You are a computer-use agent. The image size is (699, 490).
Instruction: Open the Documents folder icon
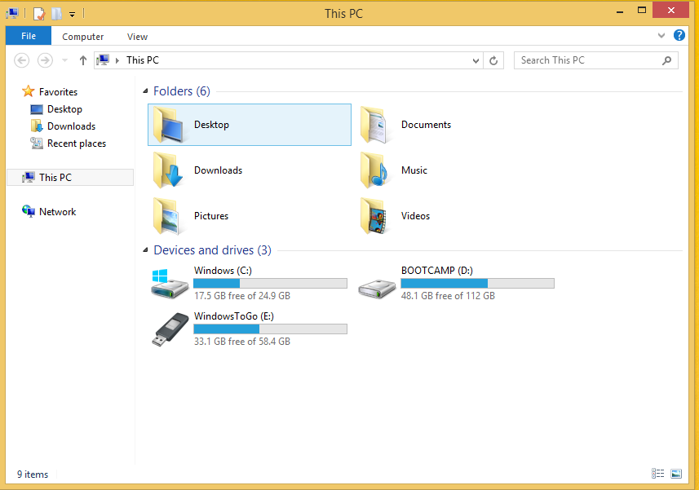[374, 126]
